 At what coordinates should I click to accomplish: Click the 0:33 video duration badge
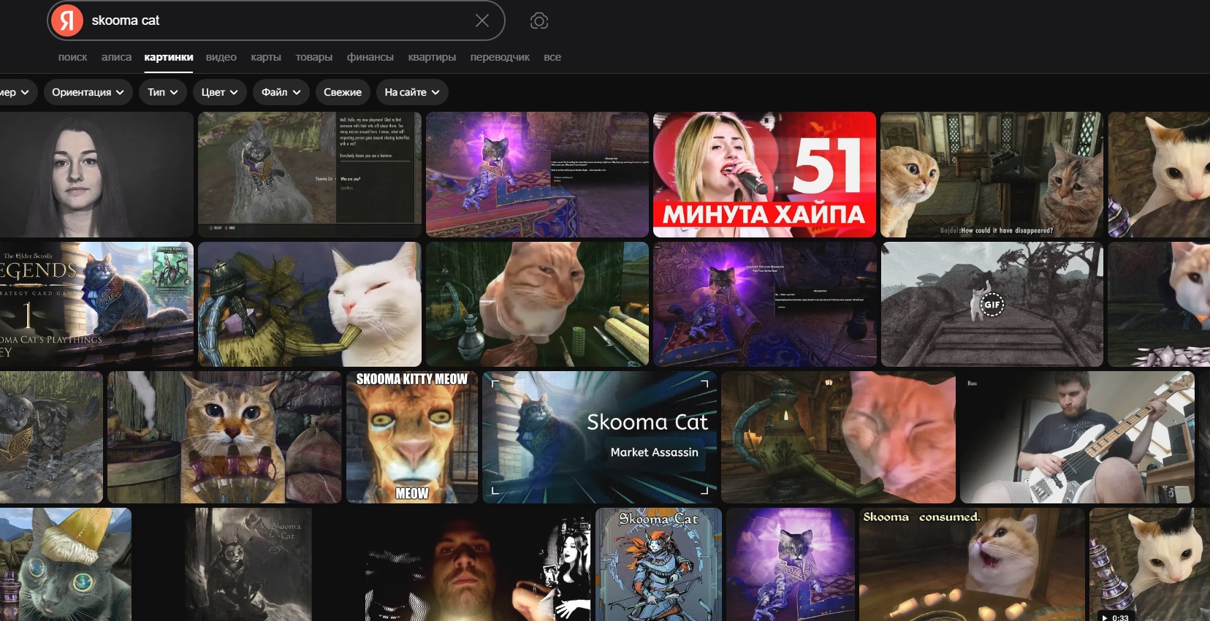point(1115,617)
